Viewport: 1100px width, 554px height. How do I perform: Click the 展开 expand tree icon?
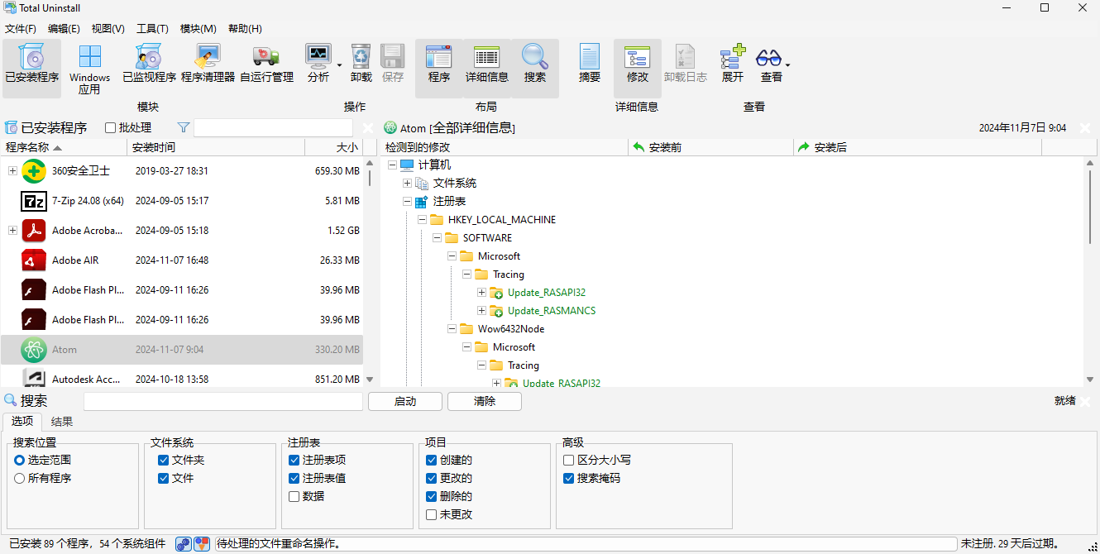click(733, 56)
